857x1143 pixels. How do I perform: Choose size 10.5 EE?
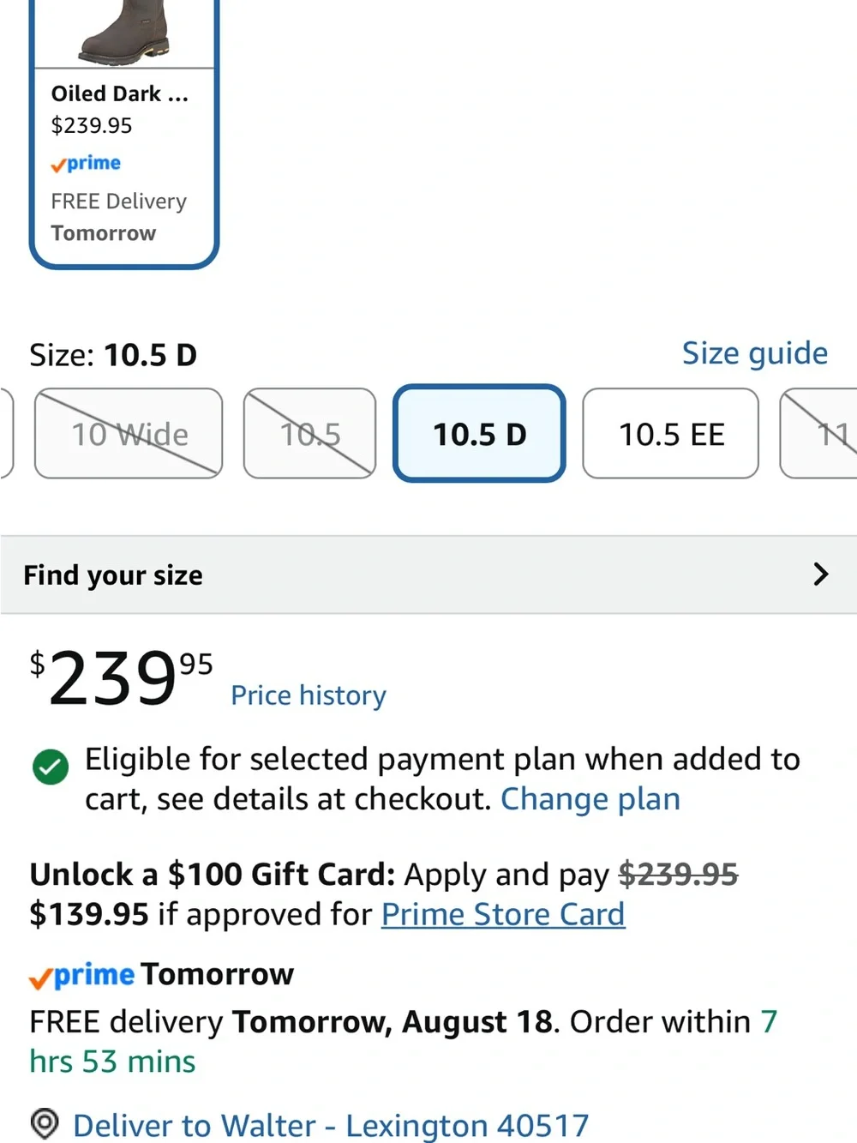point(671,434)
